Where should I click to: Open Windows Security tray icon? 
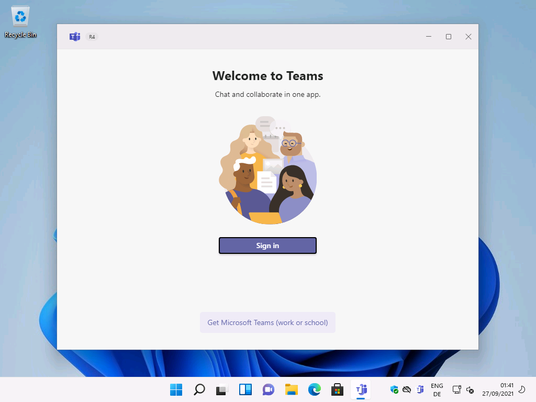coord(394,389)
